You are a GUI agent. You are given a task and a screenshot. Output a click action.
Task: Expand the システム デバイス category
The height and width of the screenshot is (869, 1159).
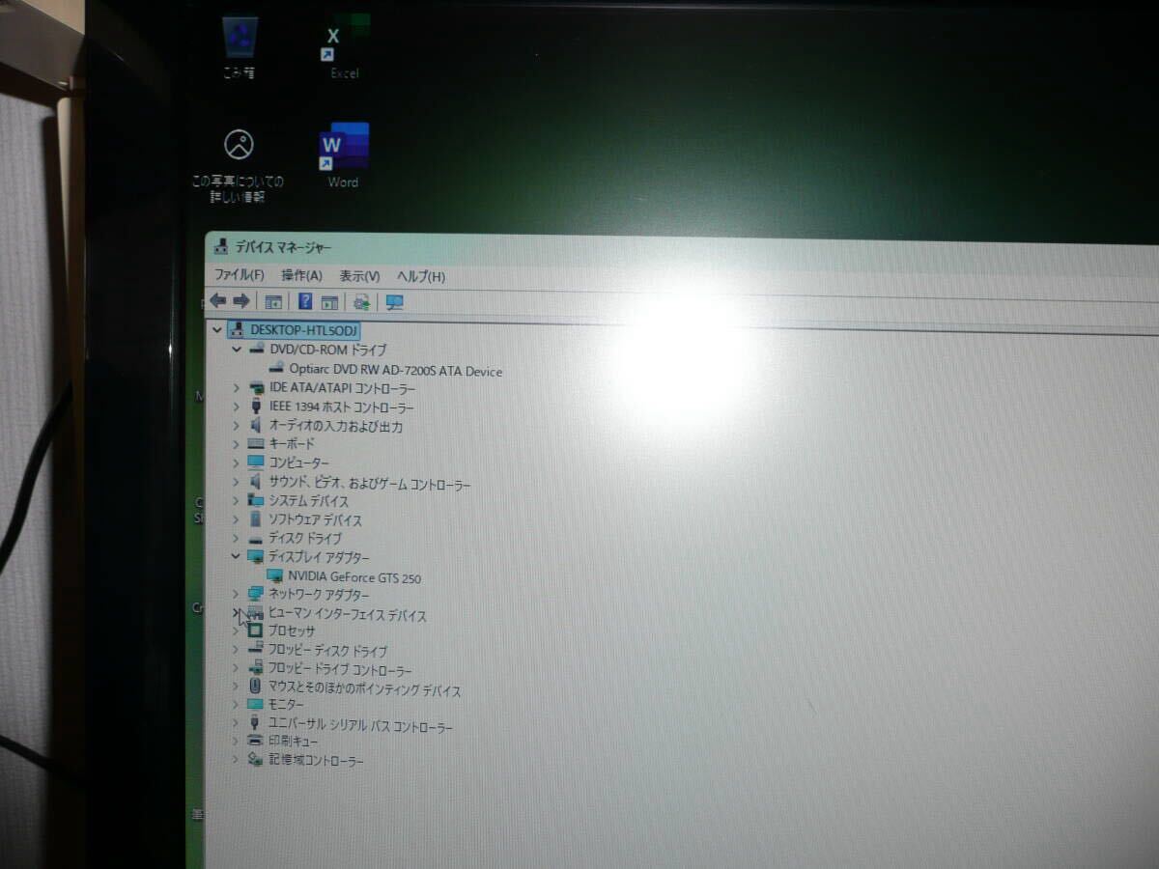pyautogui.click(x=236, y=500)
